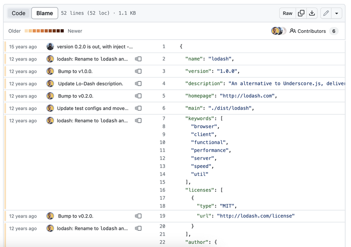351x247 pixels.
Task: Select the Blame tab
Action: coord(45,13)
